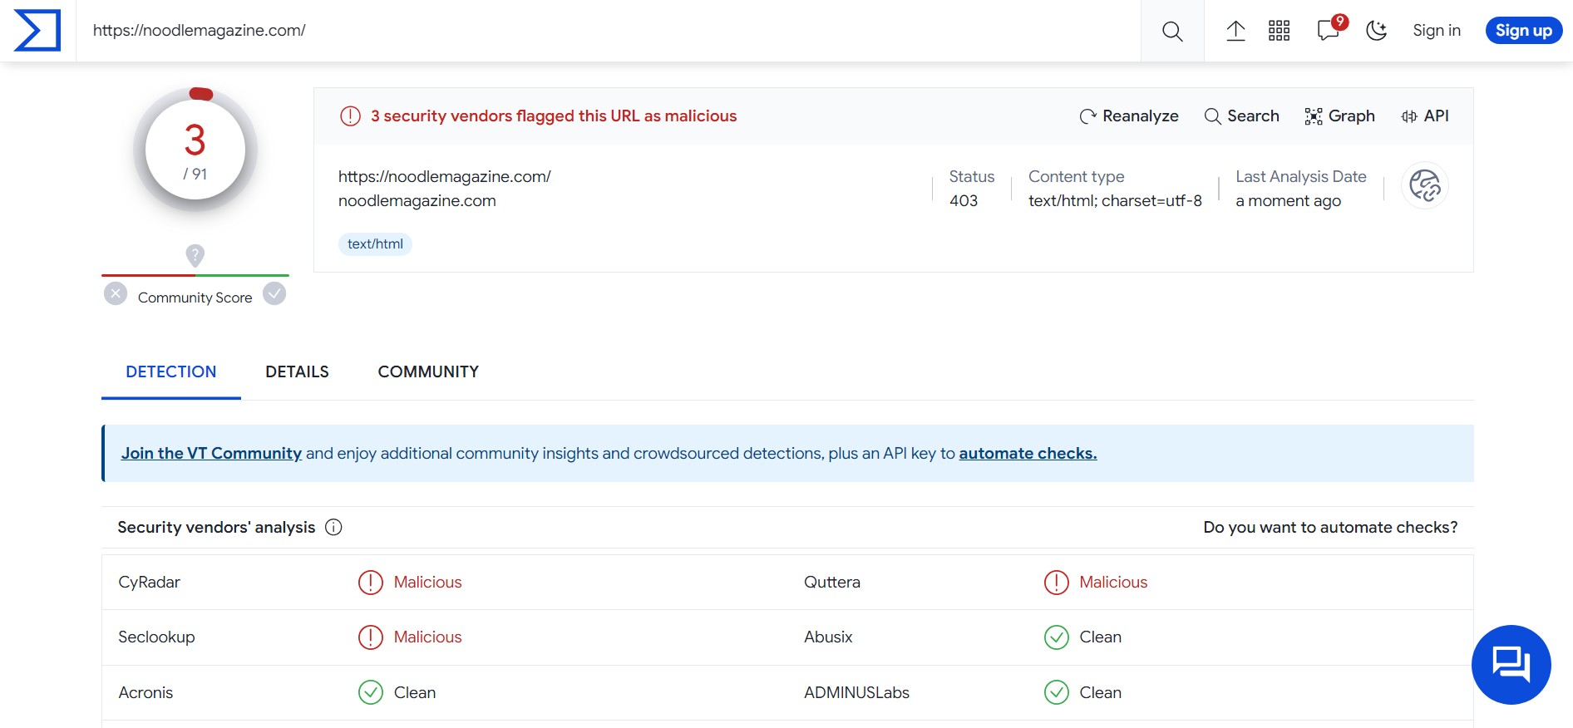Click the https://noodlemagazine.com/ URL in result card
The image size is (1573, 728).
[x=445, y=177]
